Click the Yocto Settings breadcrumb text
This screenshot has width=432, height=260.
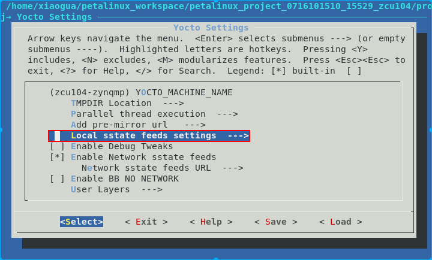pyautogui.click(x=55, y=17)
